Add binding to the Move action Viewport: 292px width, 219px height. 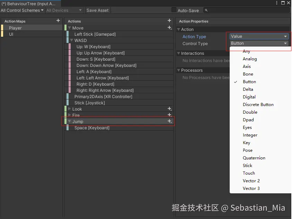(x=169, y=28)
